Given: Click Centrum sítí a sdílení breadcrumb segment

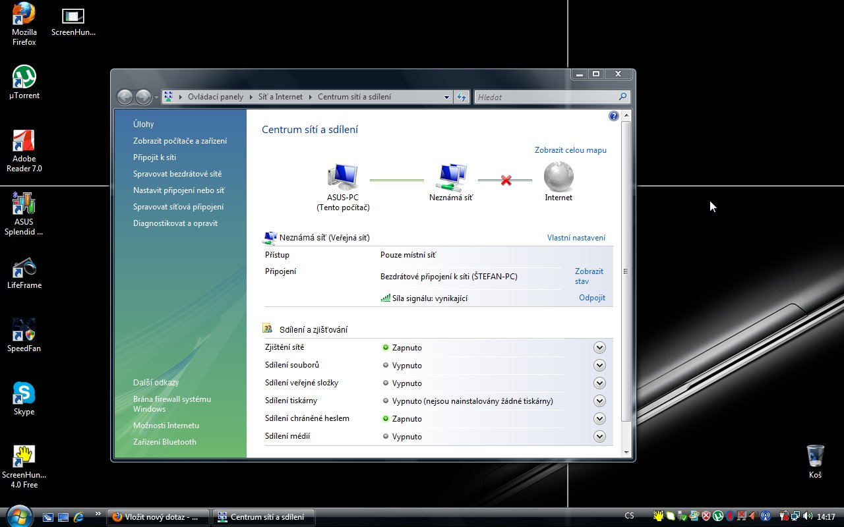Looking at the screenshot, I should pyautogui.click(x=354, y=97).
